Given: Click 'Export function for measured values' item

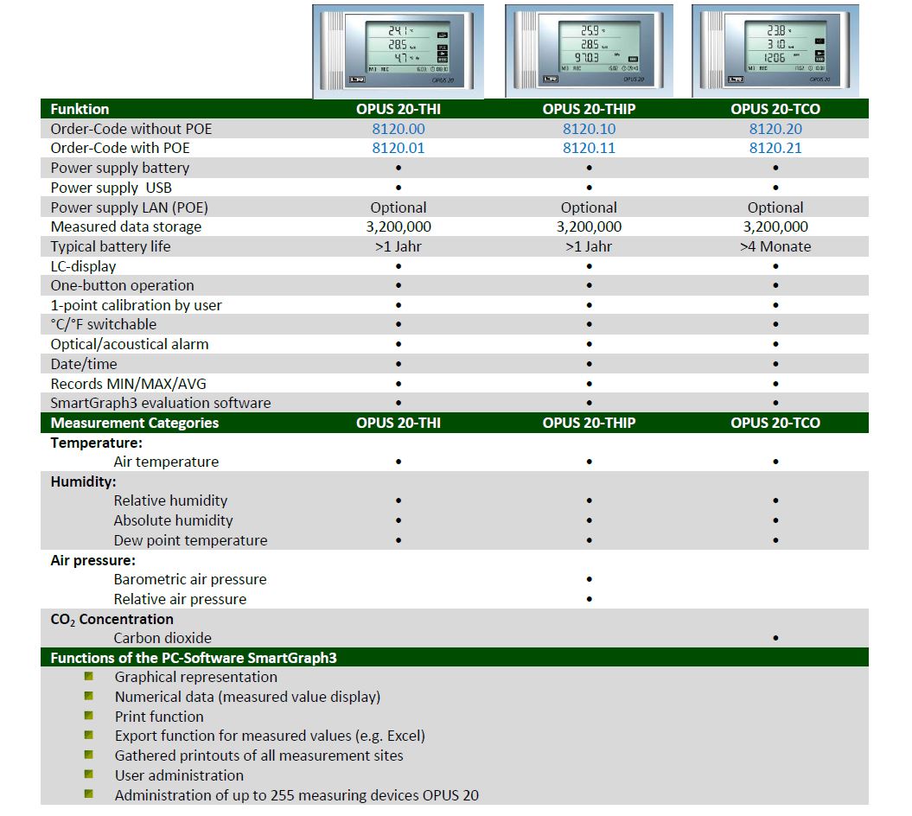Looking at the screenshot, I should 270,736.
